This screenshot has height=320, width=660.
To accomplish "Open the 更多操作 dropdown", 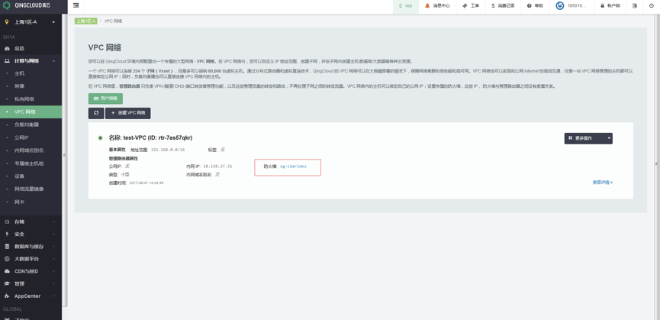I will tap(588, 138).
